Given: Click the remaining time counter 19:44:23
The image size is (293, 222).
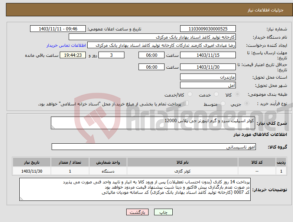Looking at the screenshot, I should (73, 55).
